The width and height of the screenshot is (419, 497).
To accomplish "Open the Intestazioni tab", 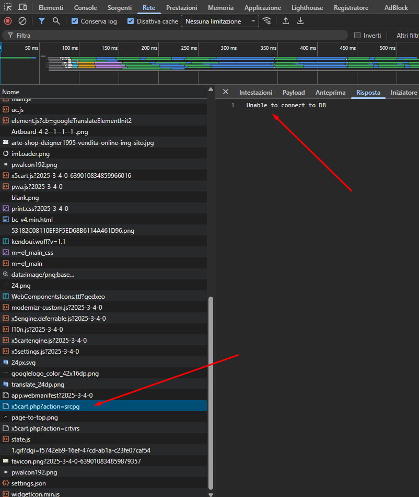I will point(255,93).
